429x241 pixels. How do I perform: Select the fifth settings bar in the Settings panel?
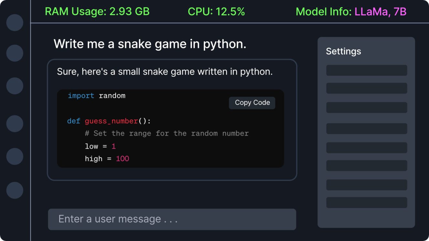367,147
